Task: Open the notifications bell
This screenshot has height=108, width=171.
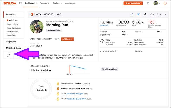Action: pyautogui.click(x=148, y=3)
